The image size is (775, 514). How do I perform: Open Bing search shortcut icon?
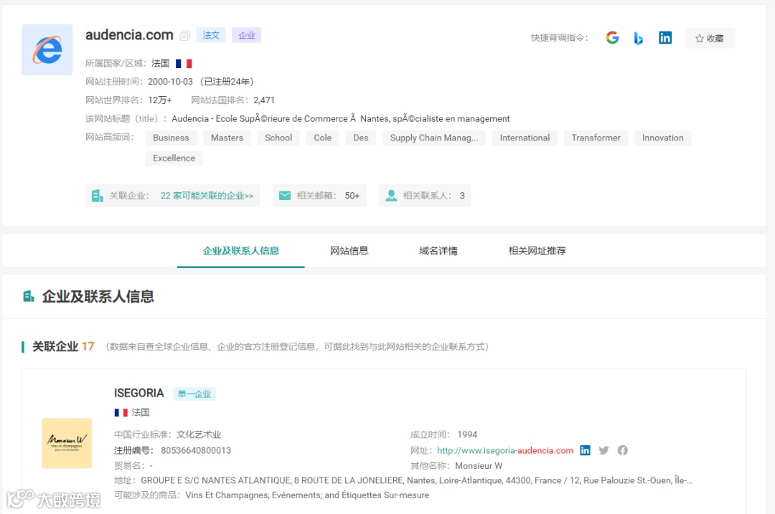pos(638,38)
